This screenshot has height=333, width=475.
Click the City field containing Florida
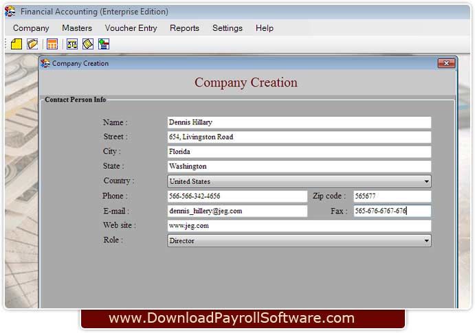tap(299, 152)
